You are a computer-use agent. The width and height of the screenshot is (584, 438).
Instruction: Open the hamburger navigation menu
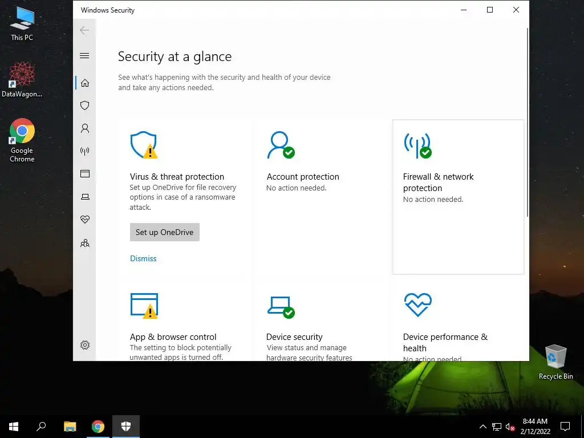[x=84, y=56]
